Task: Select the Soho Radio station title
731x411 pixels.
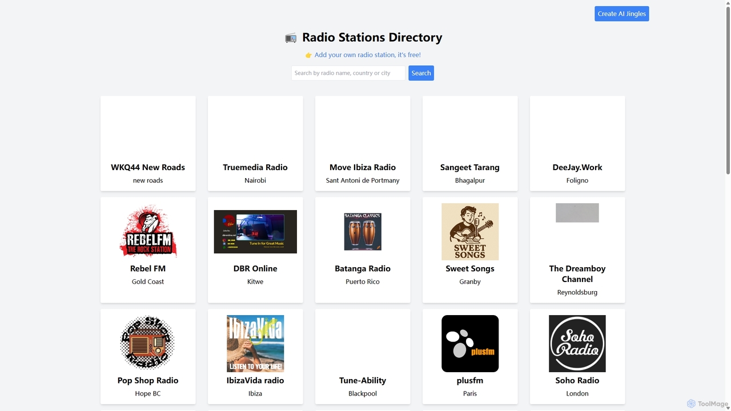Action: [x=577, y=380]
